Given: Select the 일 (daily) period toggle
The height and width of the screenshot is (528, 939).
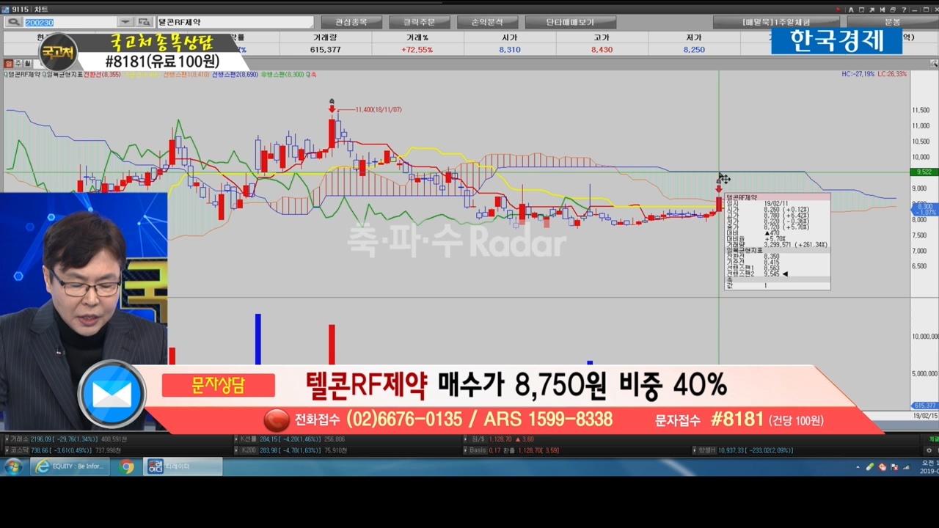Looking at the screenshot, I should (9, 64).
